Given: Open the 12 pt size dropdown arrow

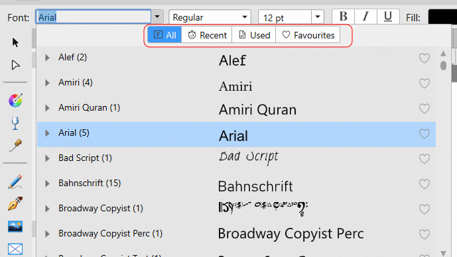Looking at the screenshot, I should pos(318,17).
